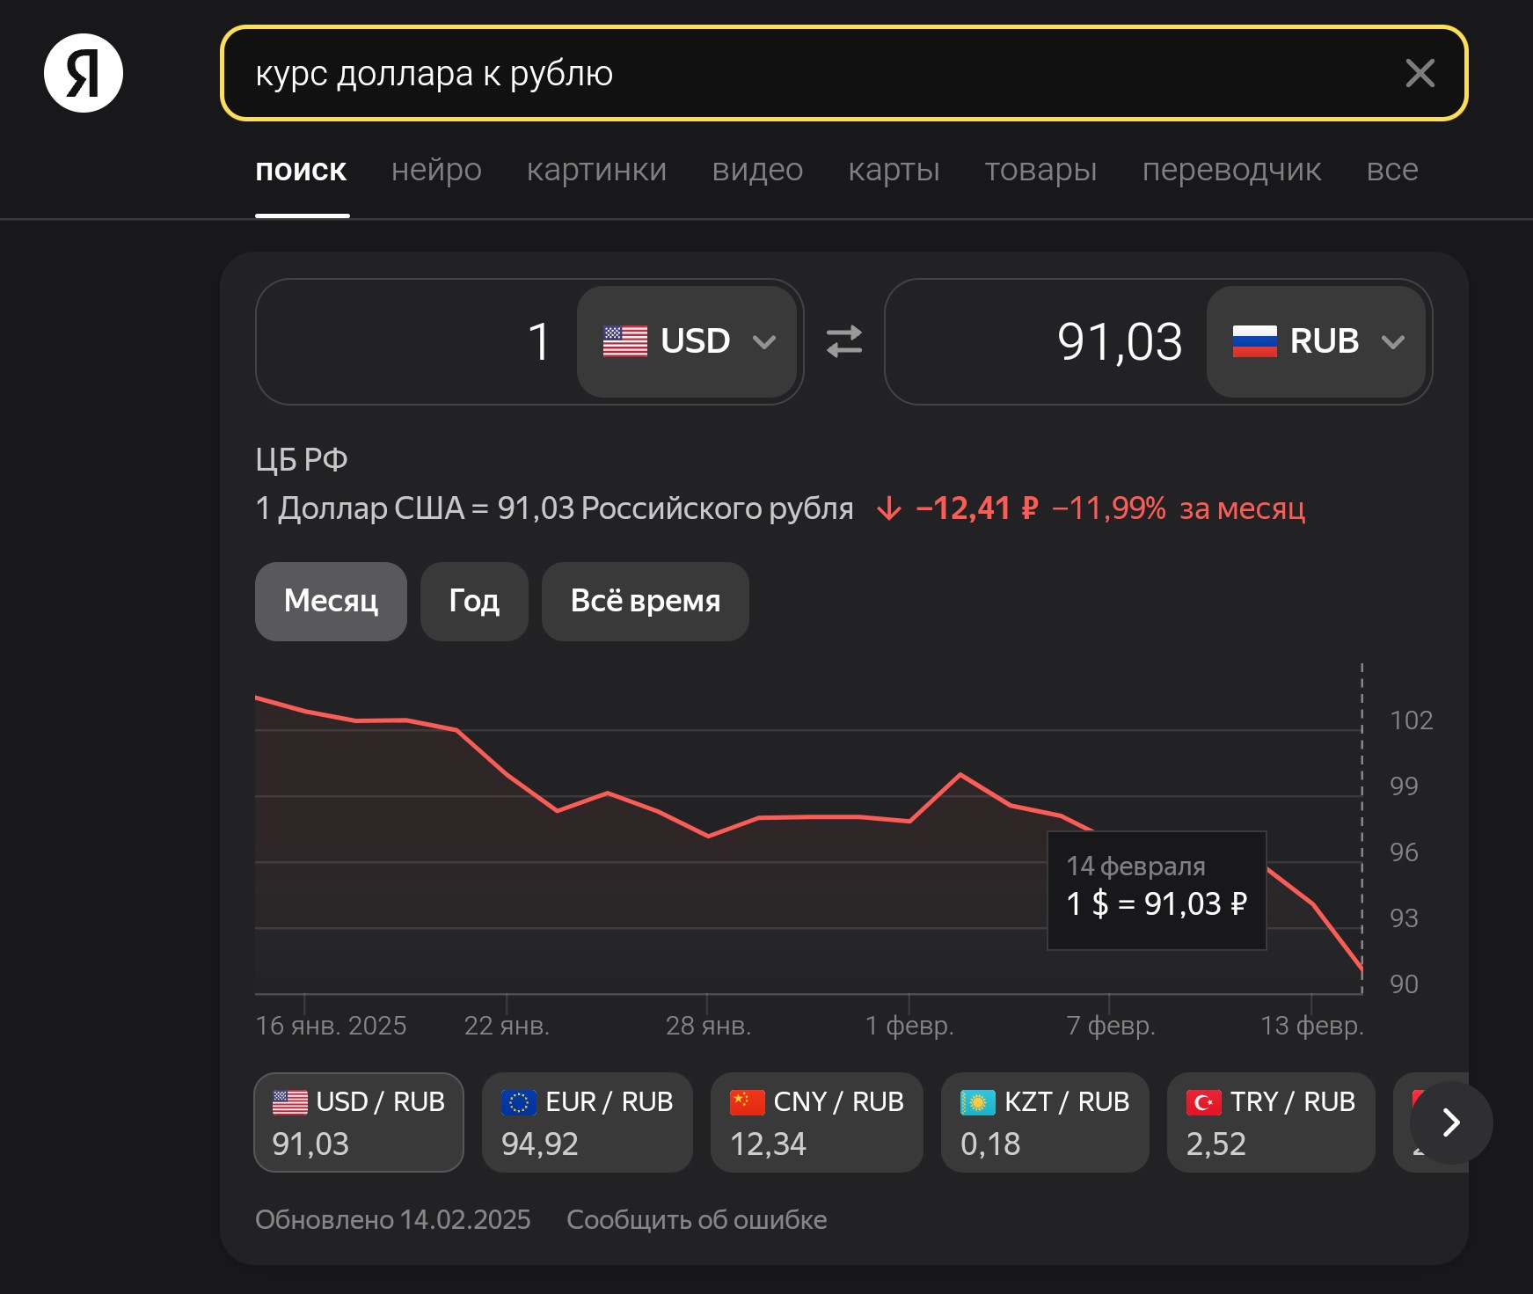Image resolution: width=1533 pixels, height=1294 pixels.
Task: Choose the USD / RUB pair card
Action: (x=359, y=1122)
